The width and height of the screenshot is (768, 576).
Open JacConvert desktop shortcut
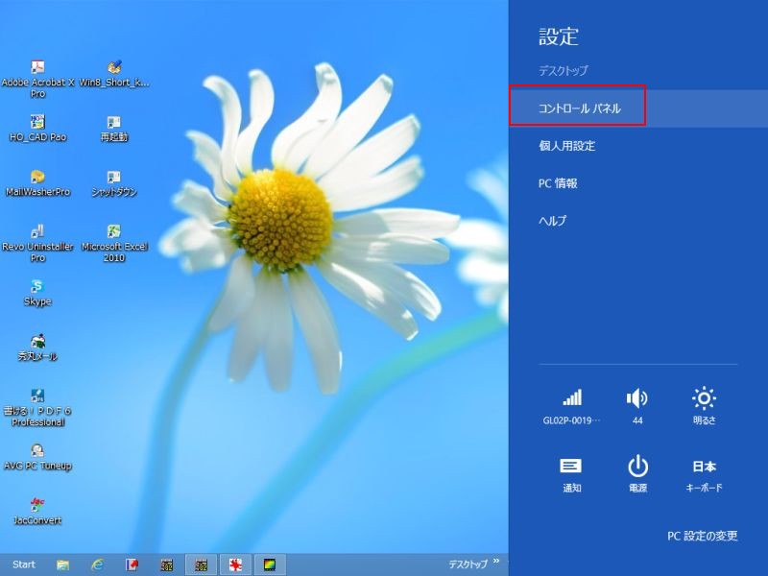coord(37,505)
